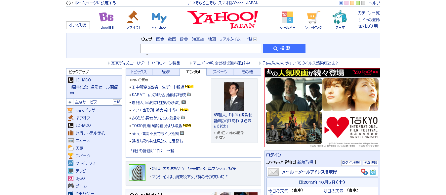Screen dimensions: 446x195
Task: Select the 動画 search category
Action: (172, 39)
